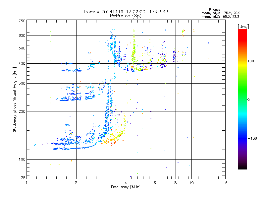This screenshot has height=199, width=265.
Task: Click the '600' y-axis tick label
Action: point(22,35)
